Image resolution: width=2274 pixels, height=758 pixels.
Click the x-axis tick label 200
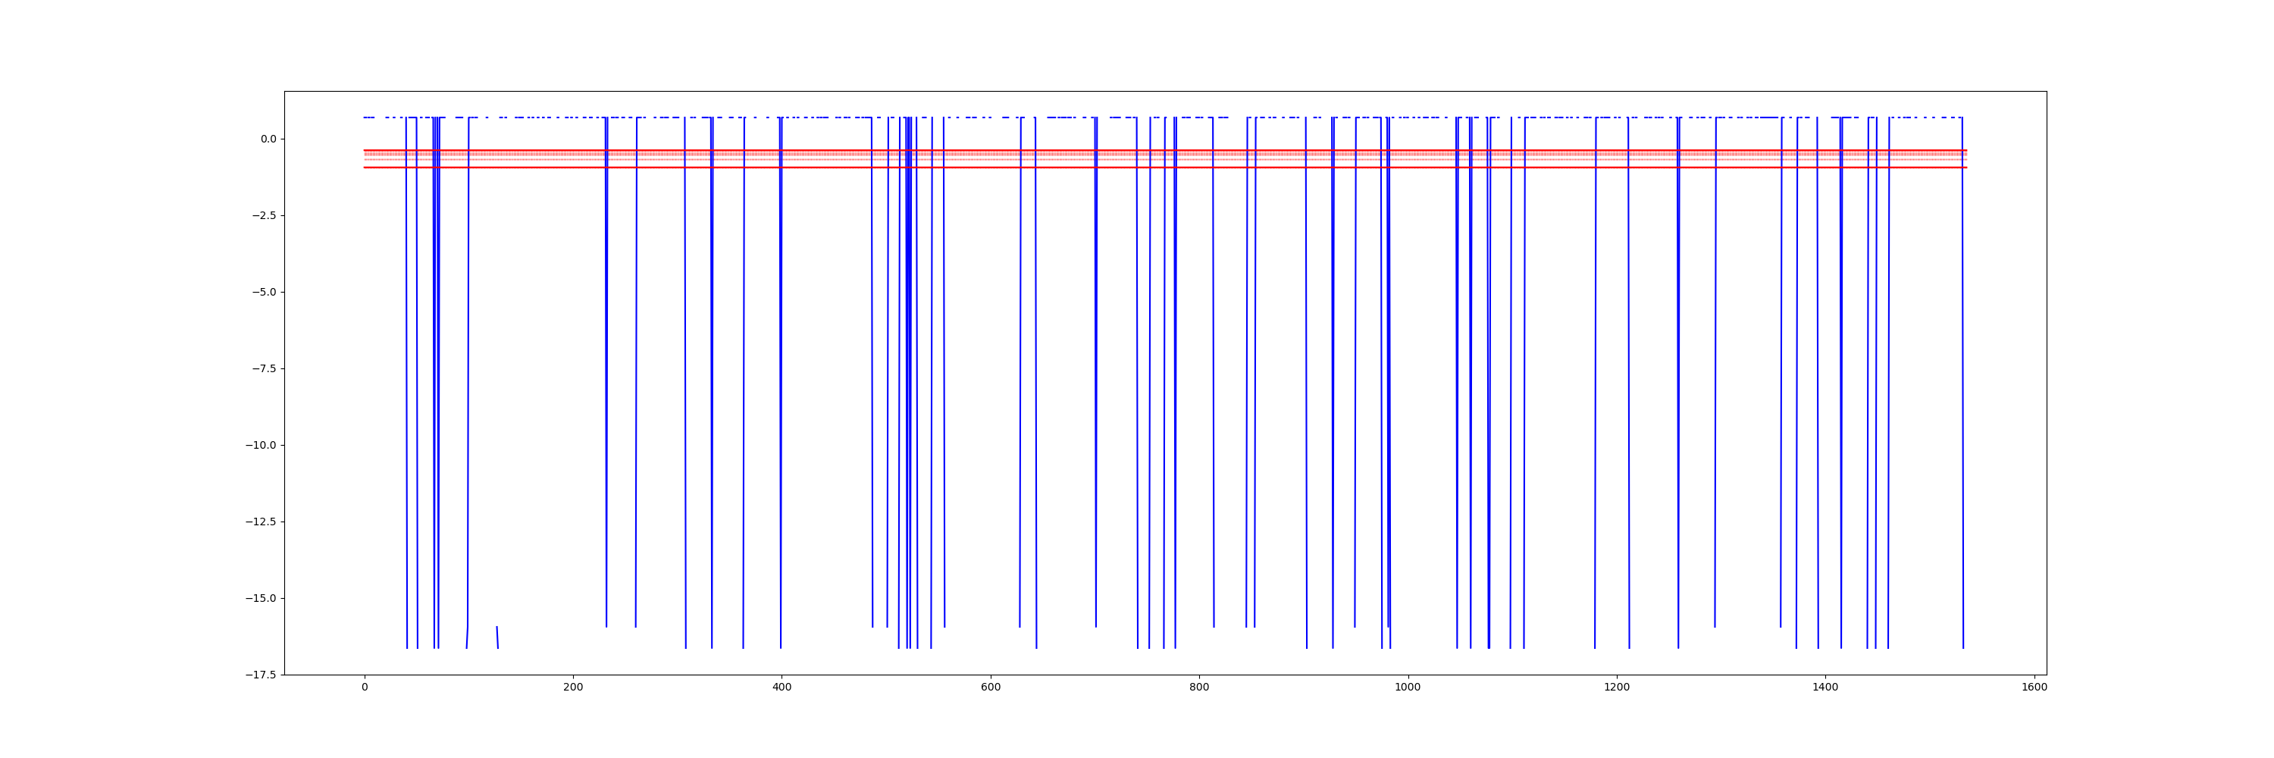tap(573, 688)
